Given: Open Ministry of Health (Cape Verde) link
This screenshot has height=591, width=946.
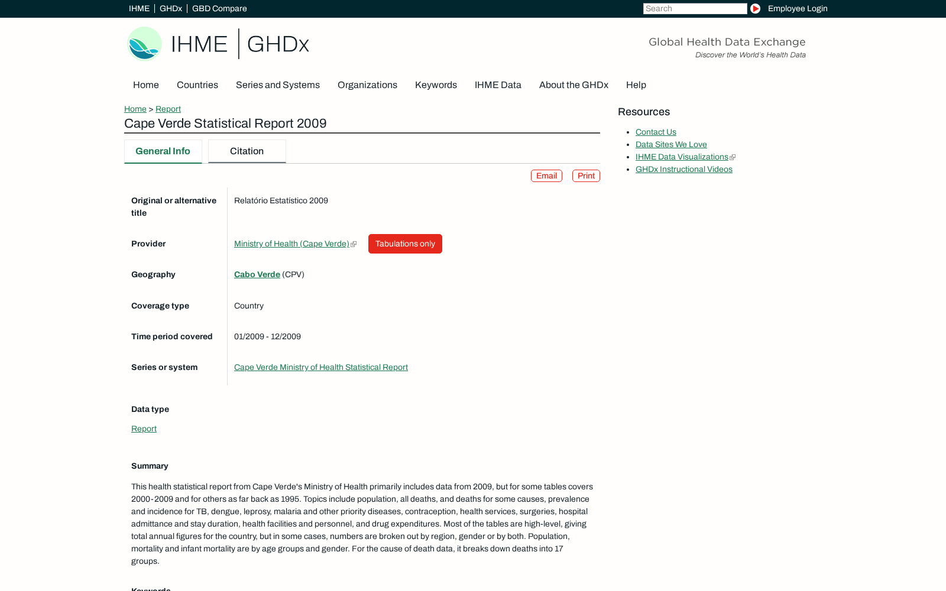Looking at the screenshot, I should [x=292, y=243].
